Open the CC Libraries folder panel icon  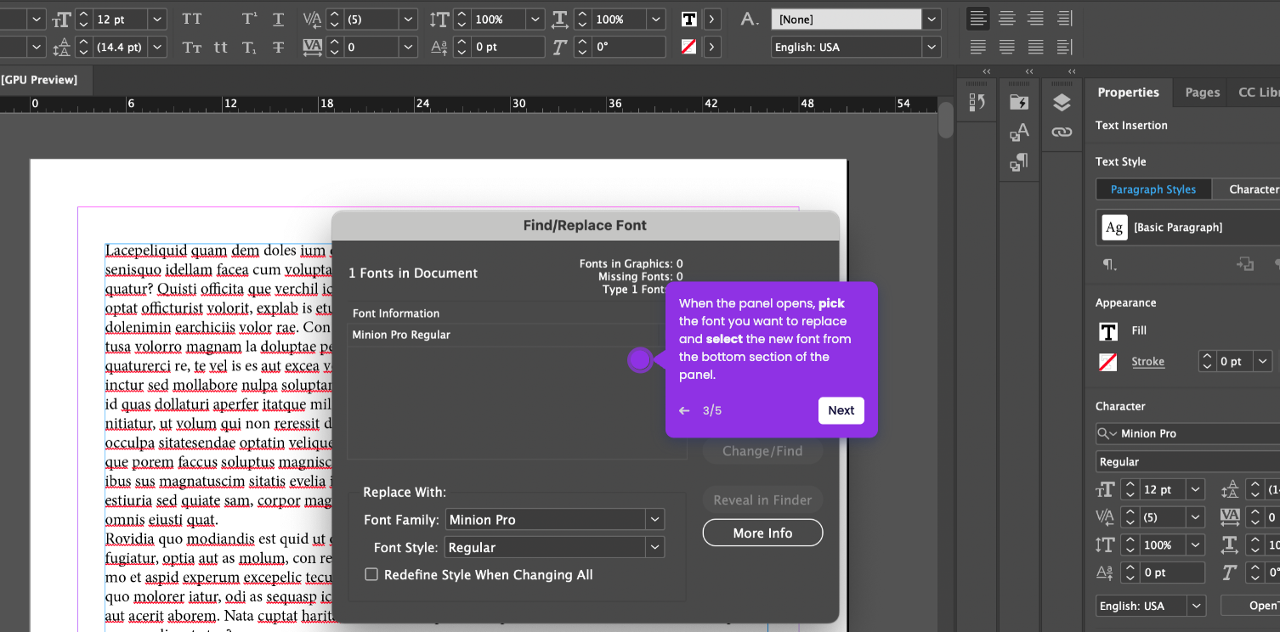pos(1019,103)
